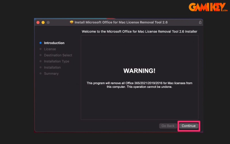This screenshot has width=230, height=144.
Task: Jump to the Installation Type step
Action: click(x=56, y=61)
